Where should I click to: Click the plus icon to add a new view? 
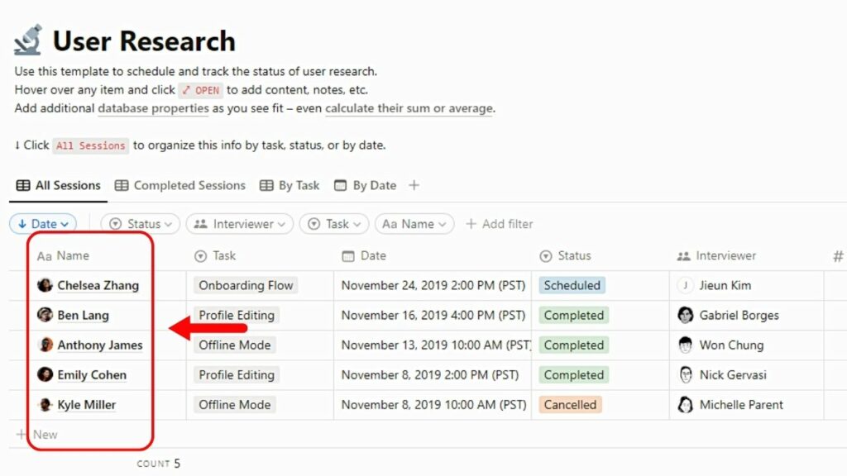pyautogui.click(x=414, y=185)
